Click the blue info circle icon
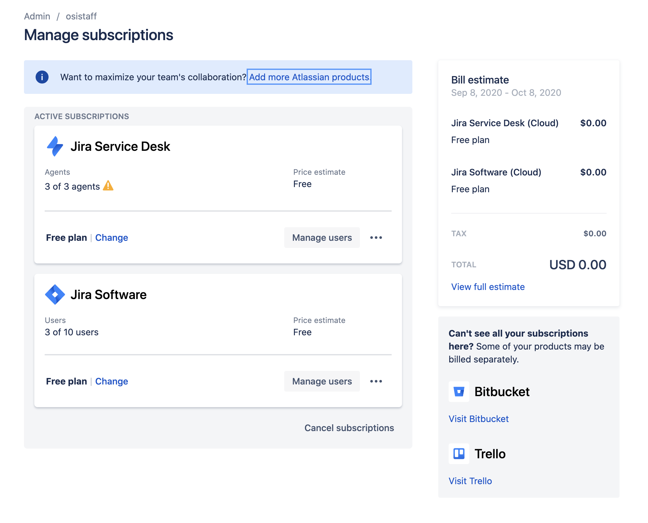 42,77
